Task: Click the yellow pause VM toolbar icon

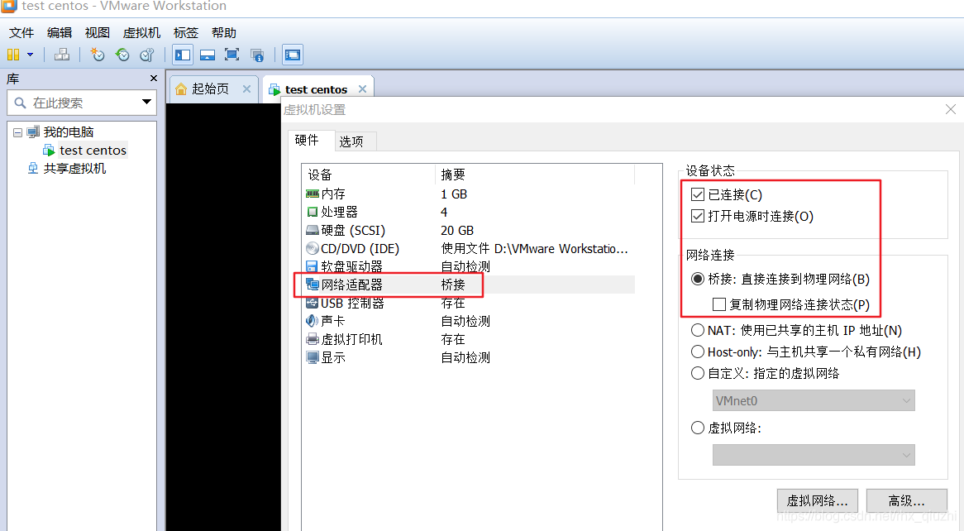Action: click(13, 55)
